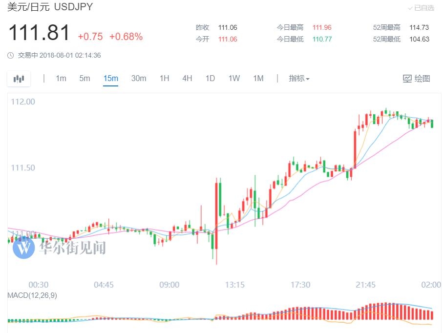This screenshot has width=444, height=333.
Task: Click the 52周最高 value 114.73
Action: coord(419,27)
